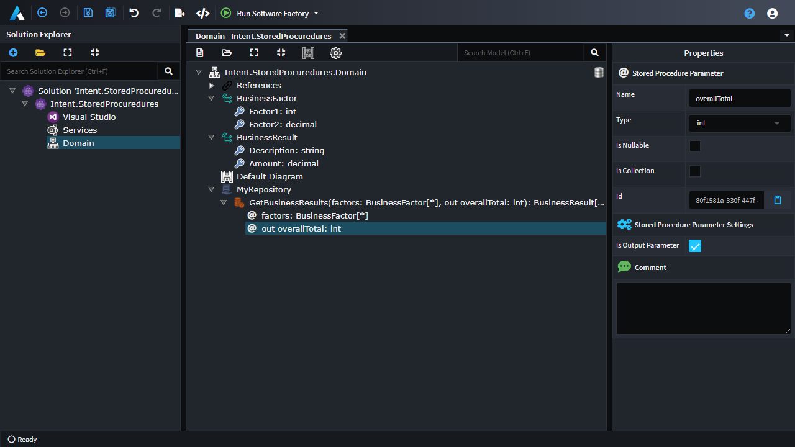This screenshot has width=795, height=447.
Task: Open the Domain designer settings gear
Action: pos(335,53)
